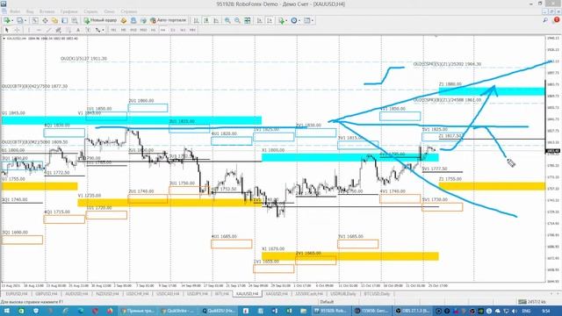This screenshot has height=316, width=562.
Task: Select the vertical line tool
Action: (x=29, y=30)
